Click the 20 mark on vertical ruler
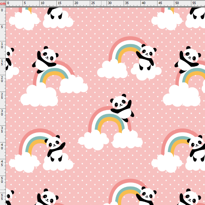 pos(2,79)
